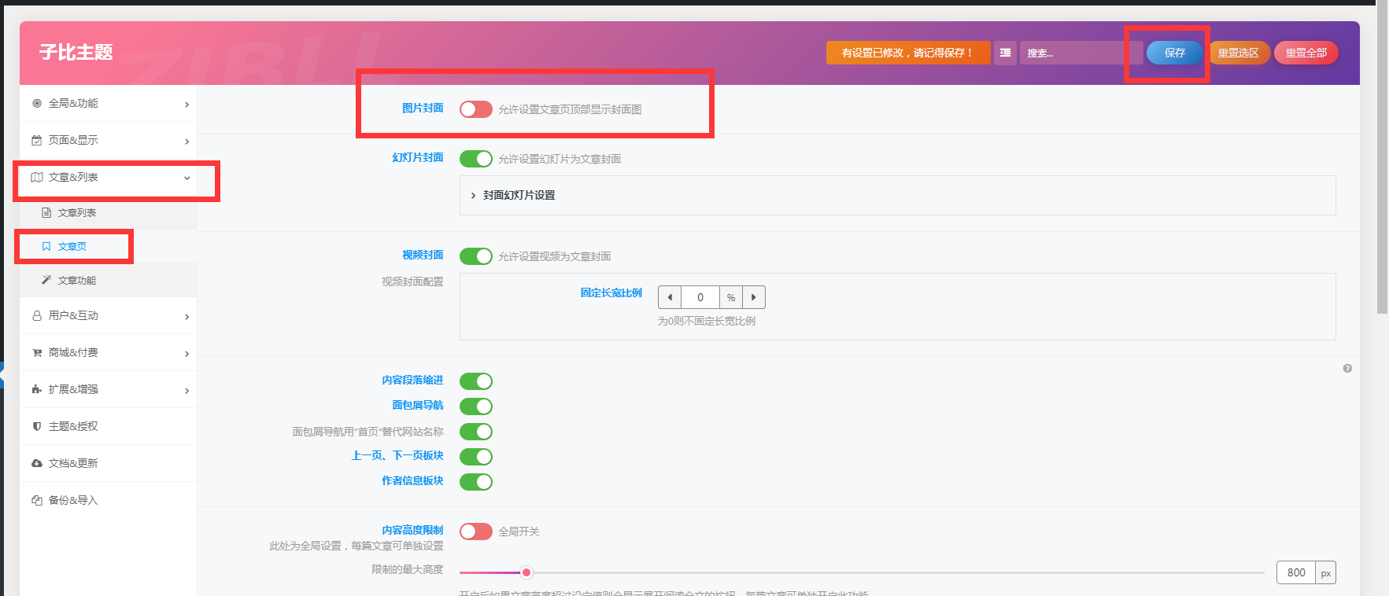Toggle the 视频封面 switch
The image size is (1389, 596).
pos(476,256)
